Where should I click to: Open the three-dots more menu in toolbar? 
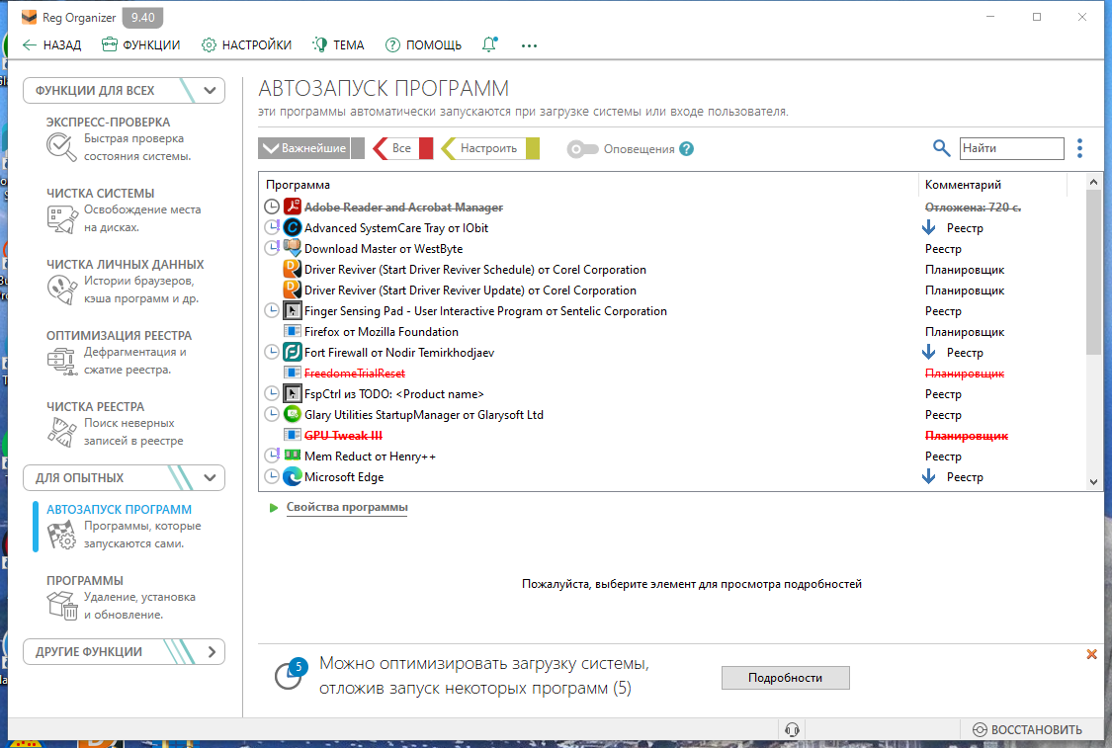529,45
